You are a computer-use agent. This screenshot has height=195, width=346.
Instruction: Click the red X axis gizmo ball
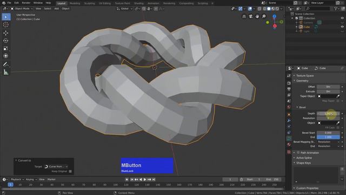coord(275,26)
